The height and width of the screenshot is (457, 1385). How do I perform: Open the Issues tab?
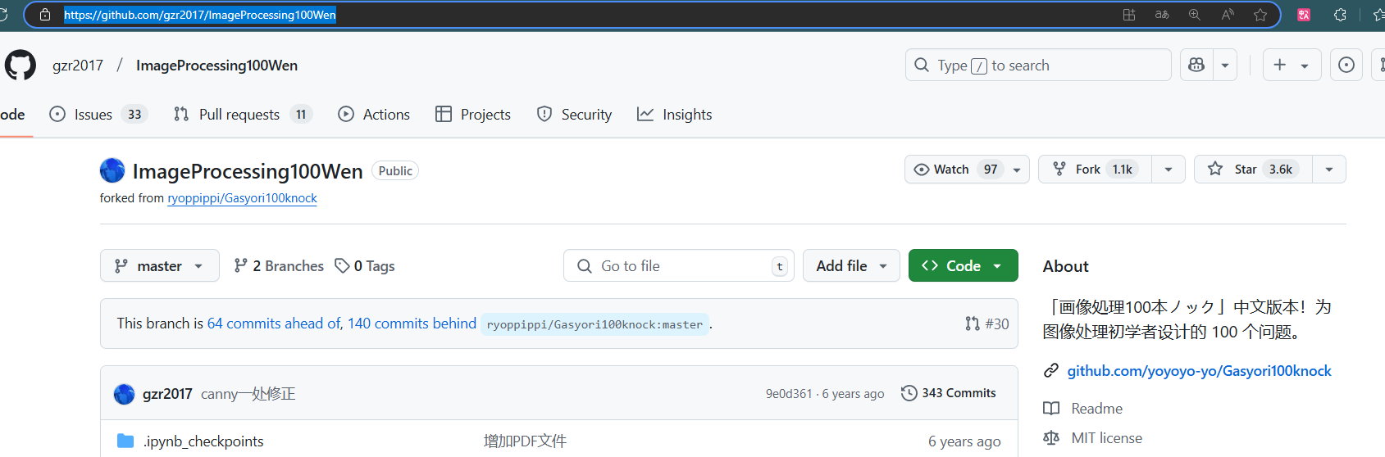(x=98, y=115)
